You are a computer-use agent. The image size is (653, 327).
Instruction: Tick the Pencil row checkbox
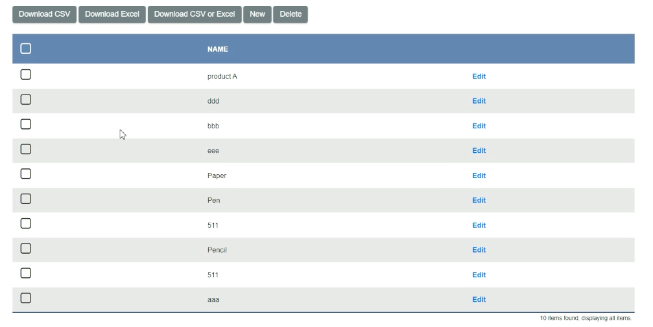coord(26,249)
